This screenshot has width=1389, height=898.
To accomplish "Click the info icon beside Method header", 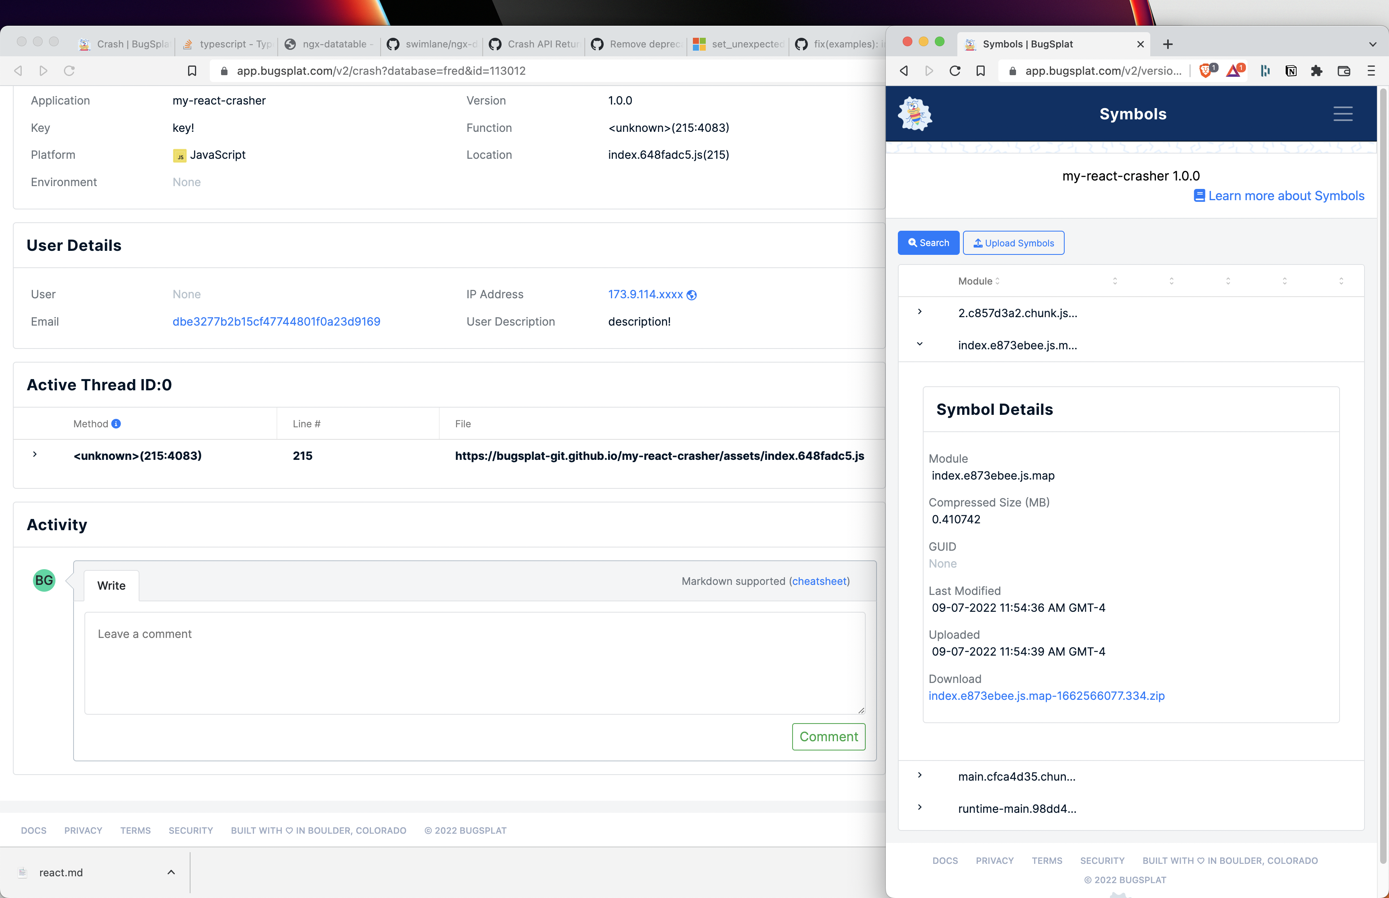I will pos(116,424).
